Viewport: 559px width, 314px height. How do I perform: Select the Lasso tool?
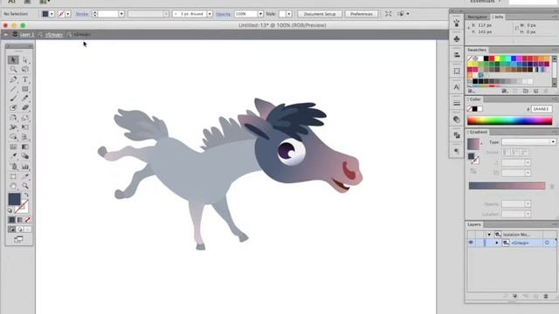[25, 70]
